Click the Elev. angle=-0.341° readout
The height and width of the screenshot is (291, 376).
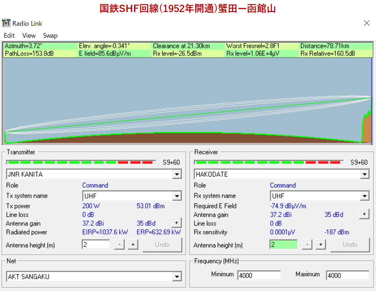coord(104,46)
